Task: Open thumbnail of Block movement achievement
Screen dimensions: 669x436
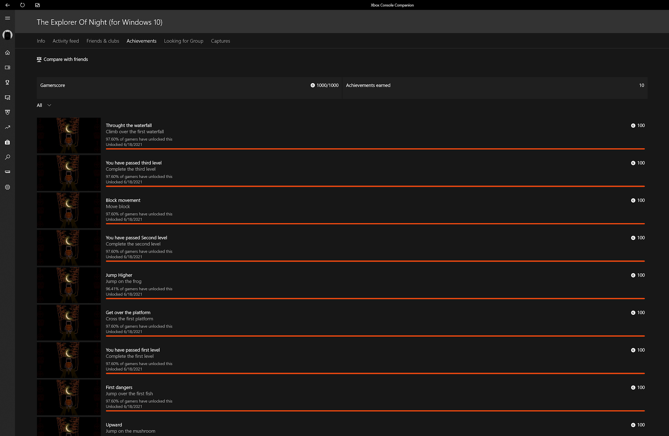Action: 69,210
